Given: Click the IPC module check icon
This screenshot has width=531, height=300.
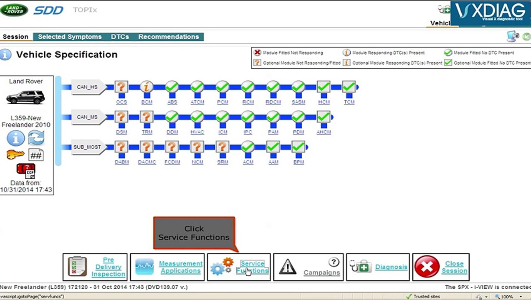Looking at the screenshot, I should 248,117.
